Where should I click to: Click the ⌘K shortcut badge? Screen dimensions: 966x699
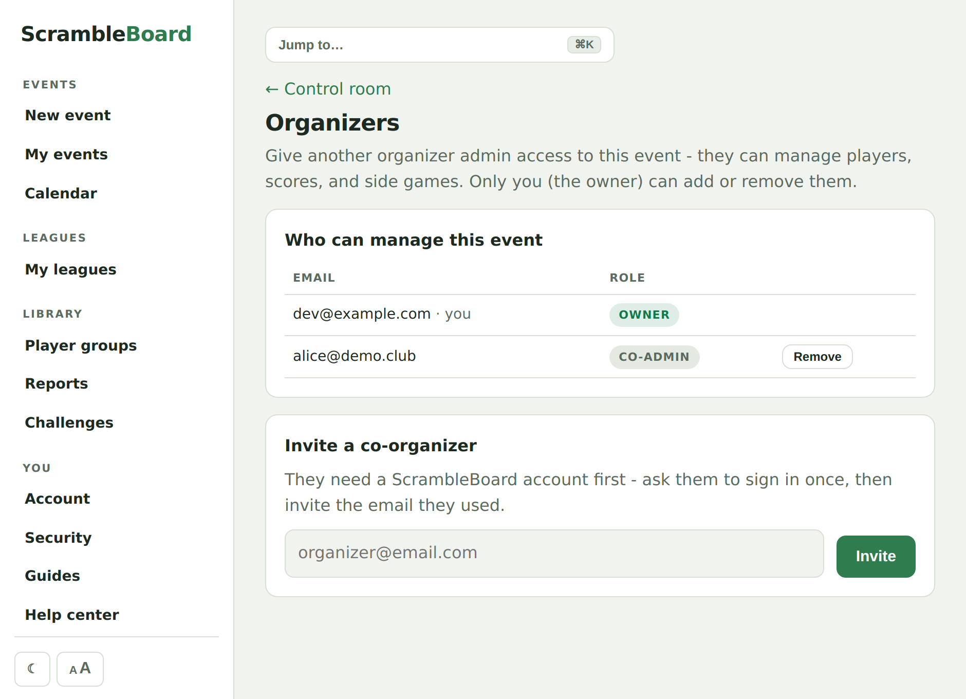(584, 45)
